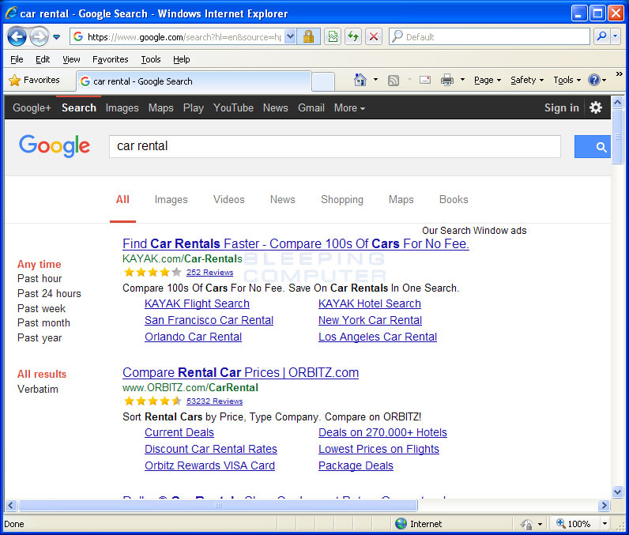This screenshot has height=535, width=629.
Task: Expand the address bar autocomplete dropdown
Action: tap(291, 37)
